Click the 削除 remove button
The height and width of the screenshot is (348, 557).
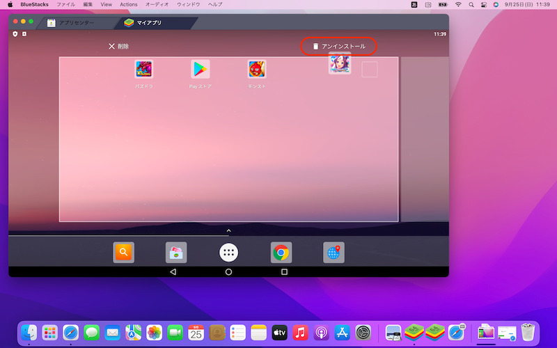pos(118,47)
